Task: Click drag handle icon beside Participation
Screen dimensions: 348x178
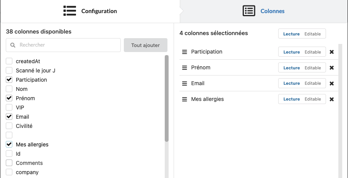Action: click(x=184, y=52)
